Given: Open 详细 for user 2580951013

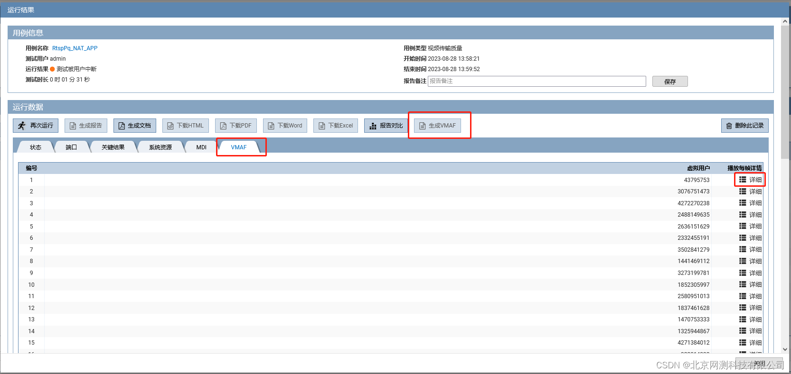Looking at the screenshot, I should pos(750,296).
